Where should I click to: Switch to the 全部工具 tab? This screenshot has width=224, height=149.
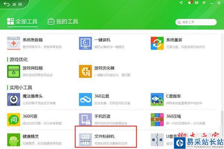click(x=22, y=22)
